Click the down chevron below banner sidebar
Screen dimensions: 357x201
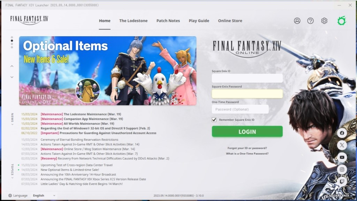(x=12, y=77)
